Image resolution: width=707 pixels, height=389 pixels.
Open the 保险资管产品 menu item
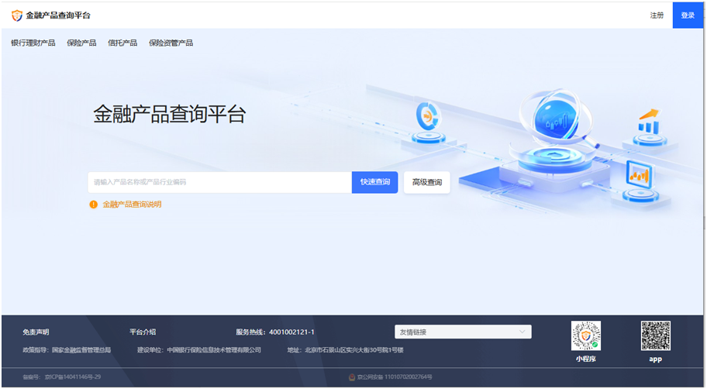(x=171, y=43)
